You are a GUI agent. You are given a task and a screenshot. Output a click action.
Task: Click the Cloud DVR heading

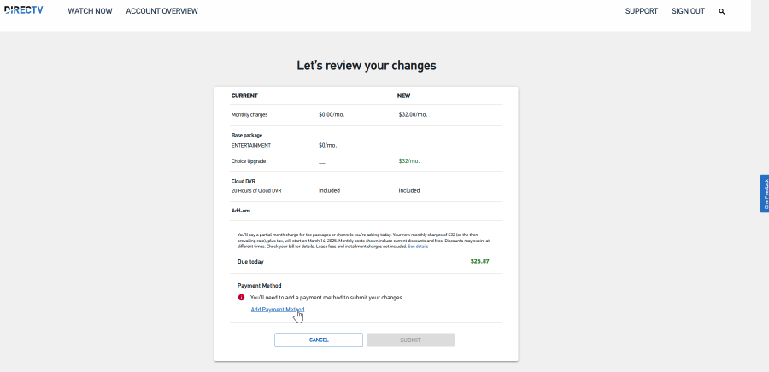pos(244,181)
